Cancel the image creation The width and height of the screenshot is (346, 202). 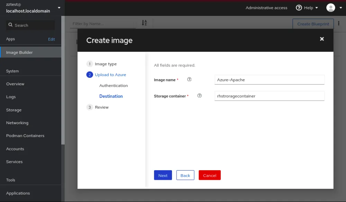click(209, 175)
